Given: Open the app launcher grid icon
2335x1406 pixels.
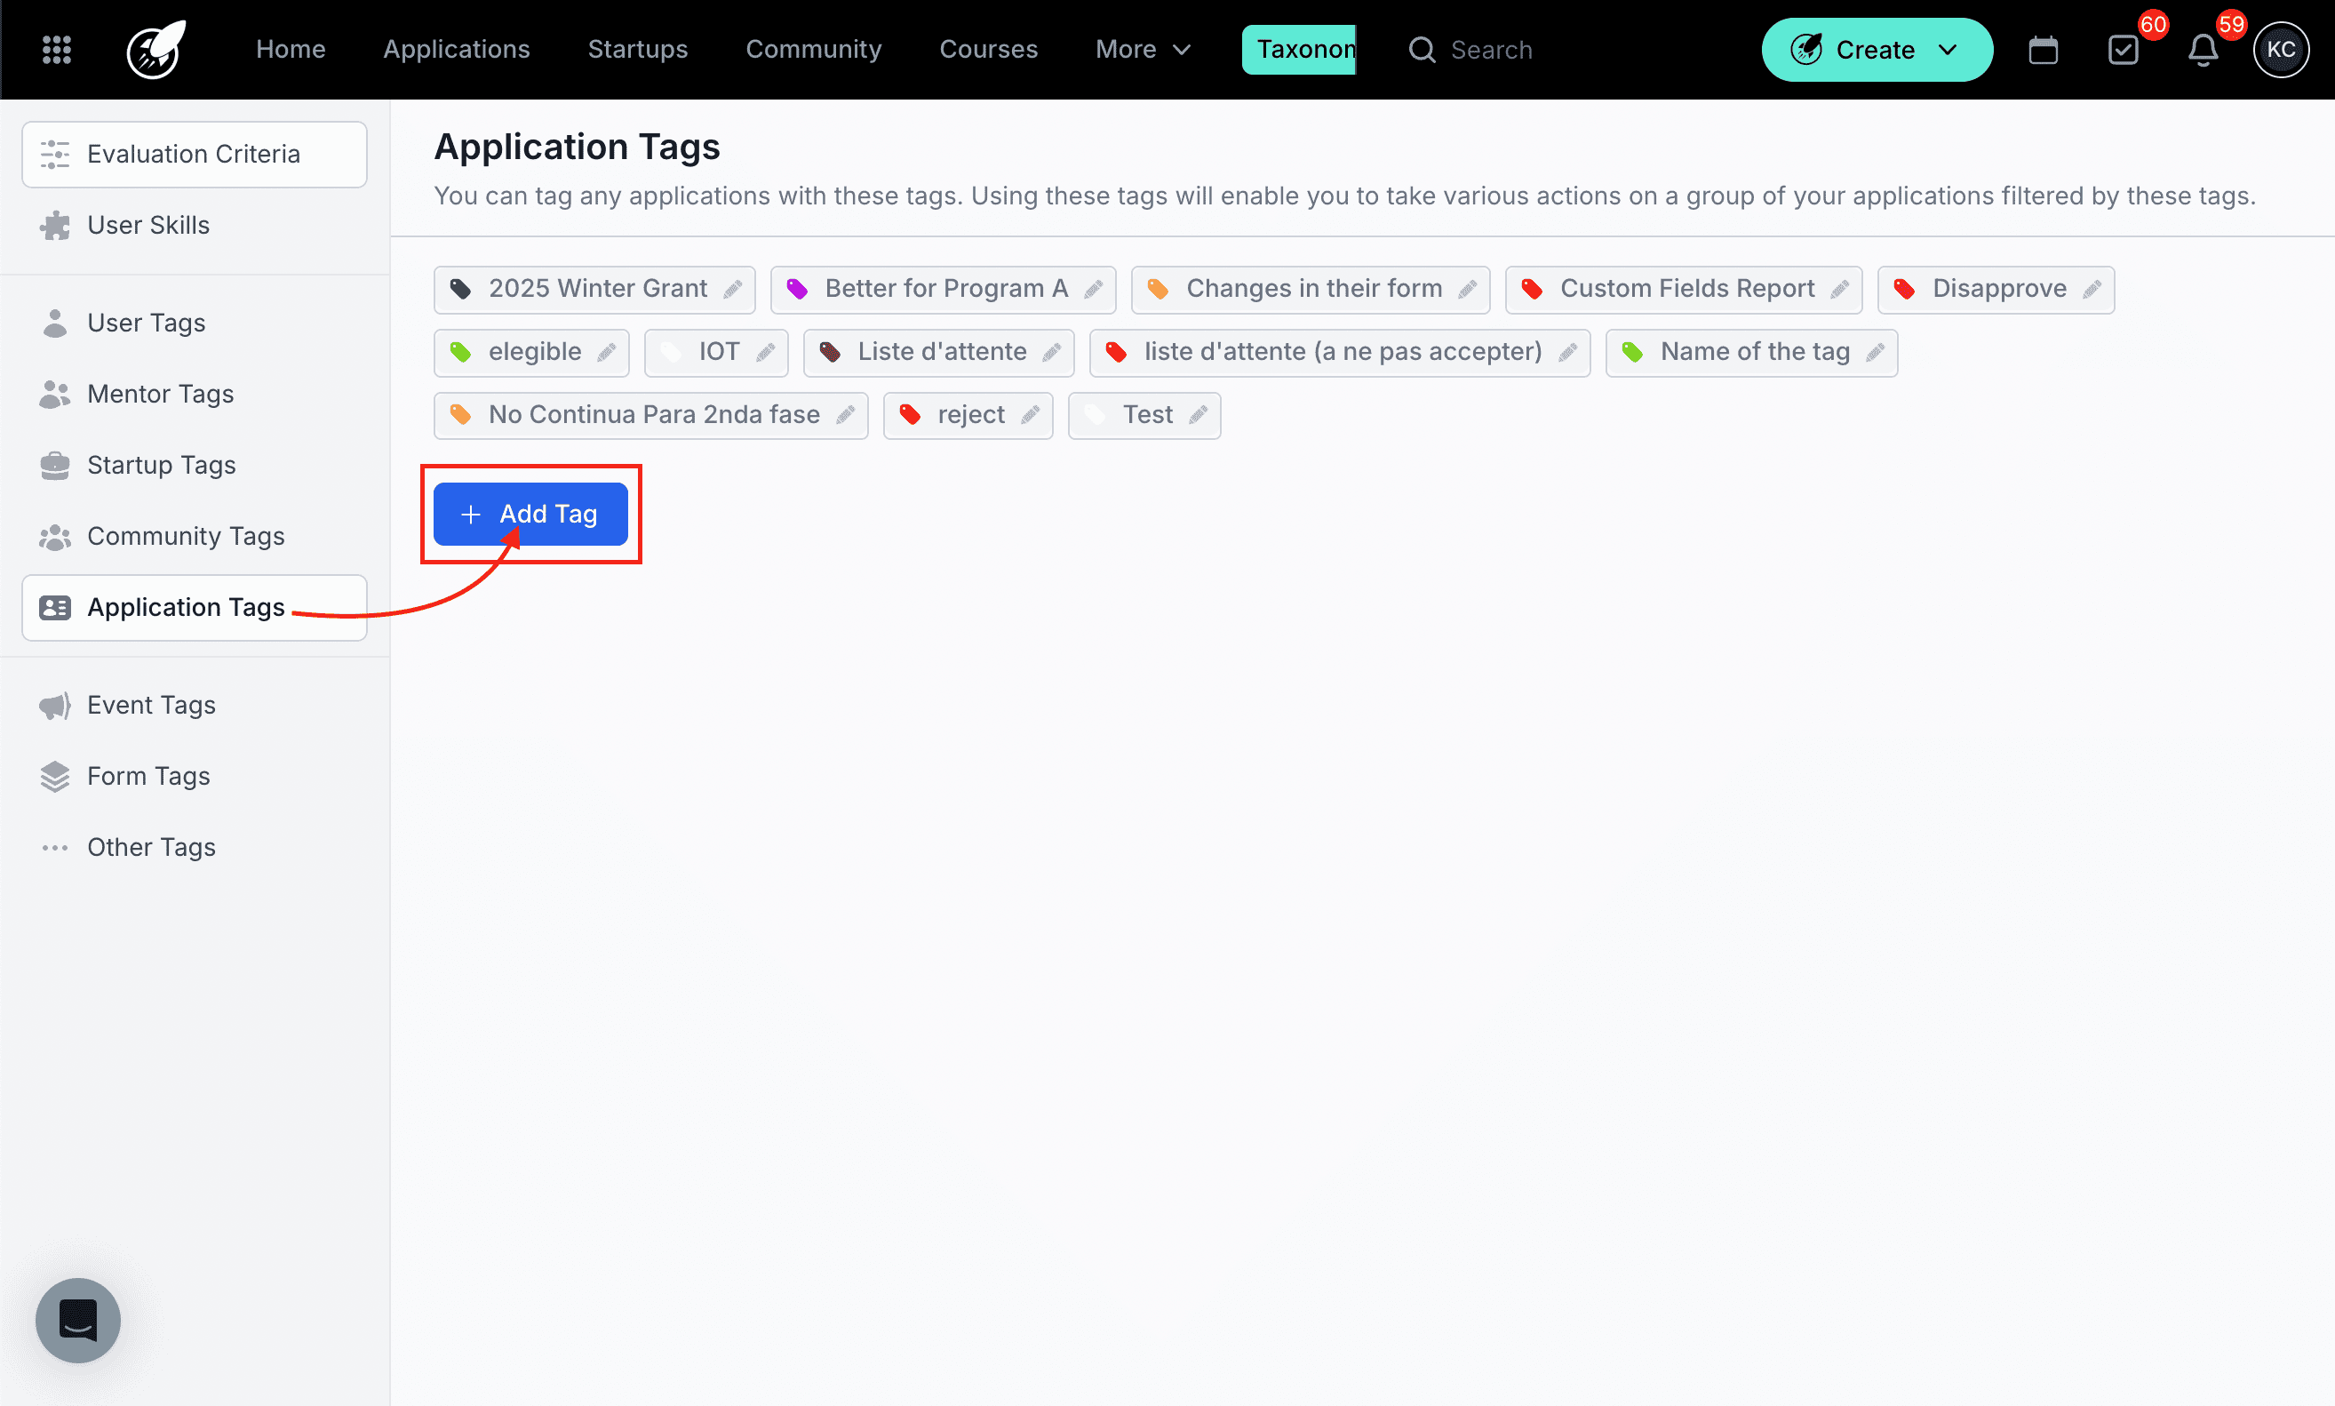Looking at the screenshot, I should click(x=56, y=49).
